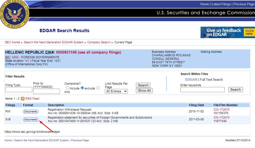
Task: Select the exclude ownership radio button
Action: [82, 88]
